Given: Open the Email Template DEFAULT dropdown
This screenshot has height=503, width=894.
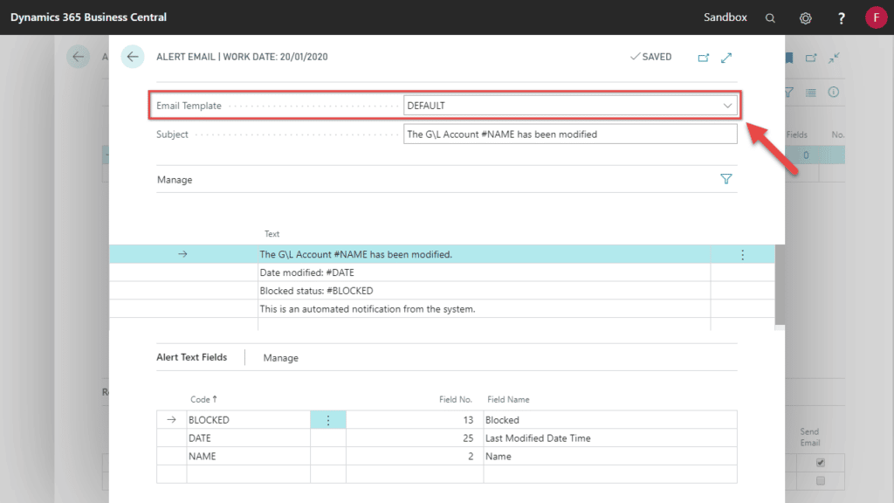Looking at the screenshot, I should [727, 105].
